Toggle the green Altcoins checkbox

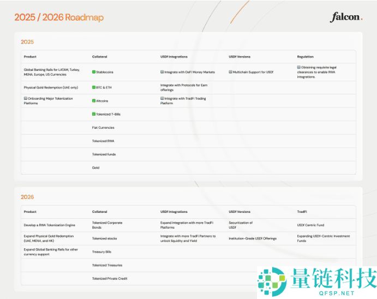click(94, 101)
